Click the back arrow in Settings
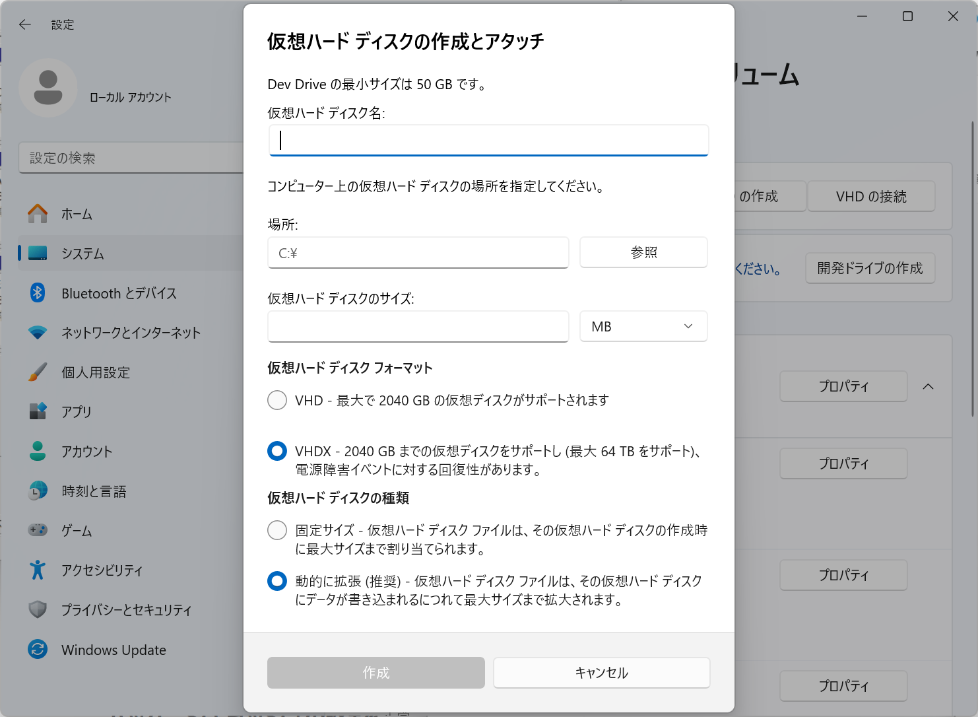 point(24,24)
